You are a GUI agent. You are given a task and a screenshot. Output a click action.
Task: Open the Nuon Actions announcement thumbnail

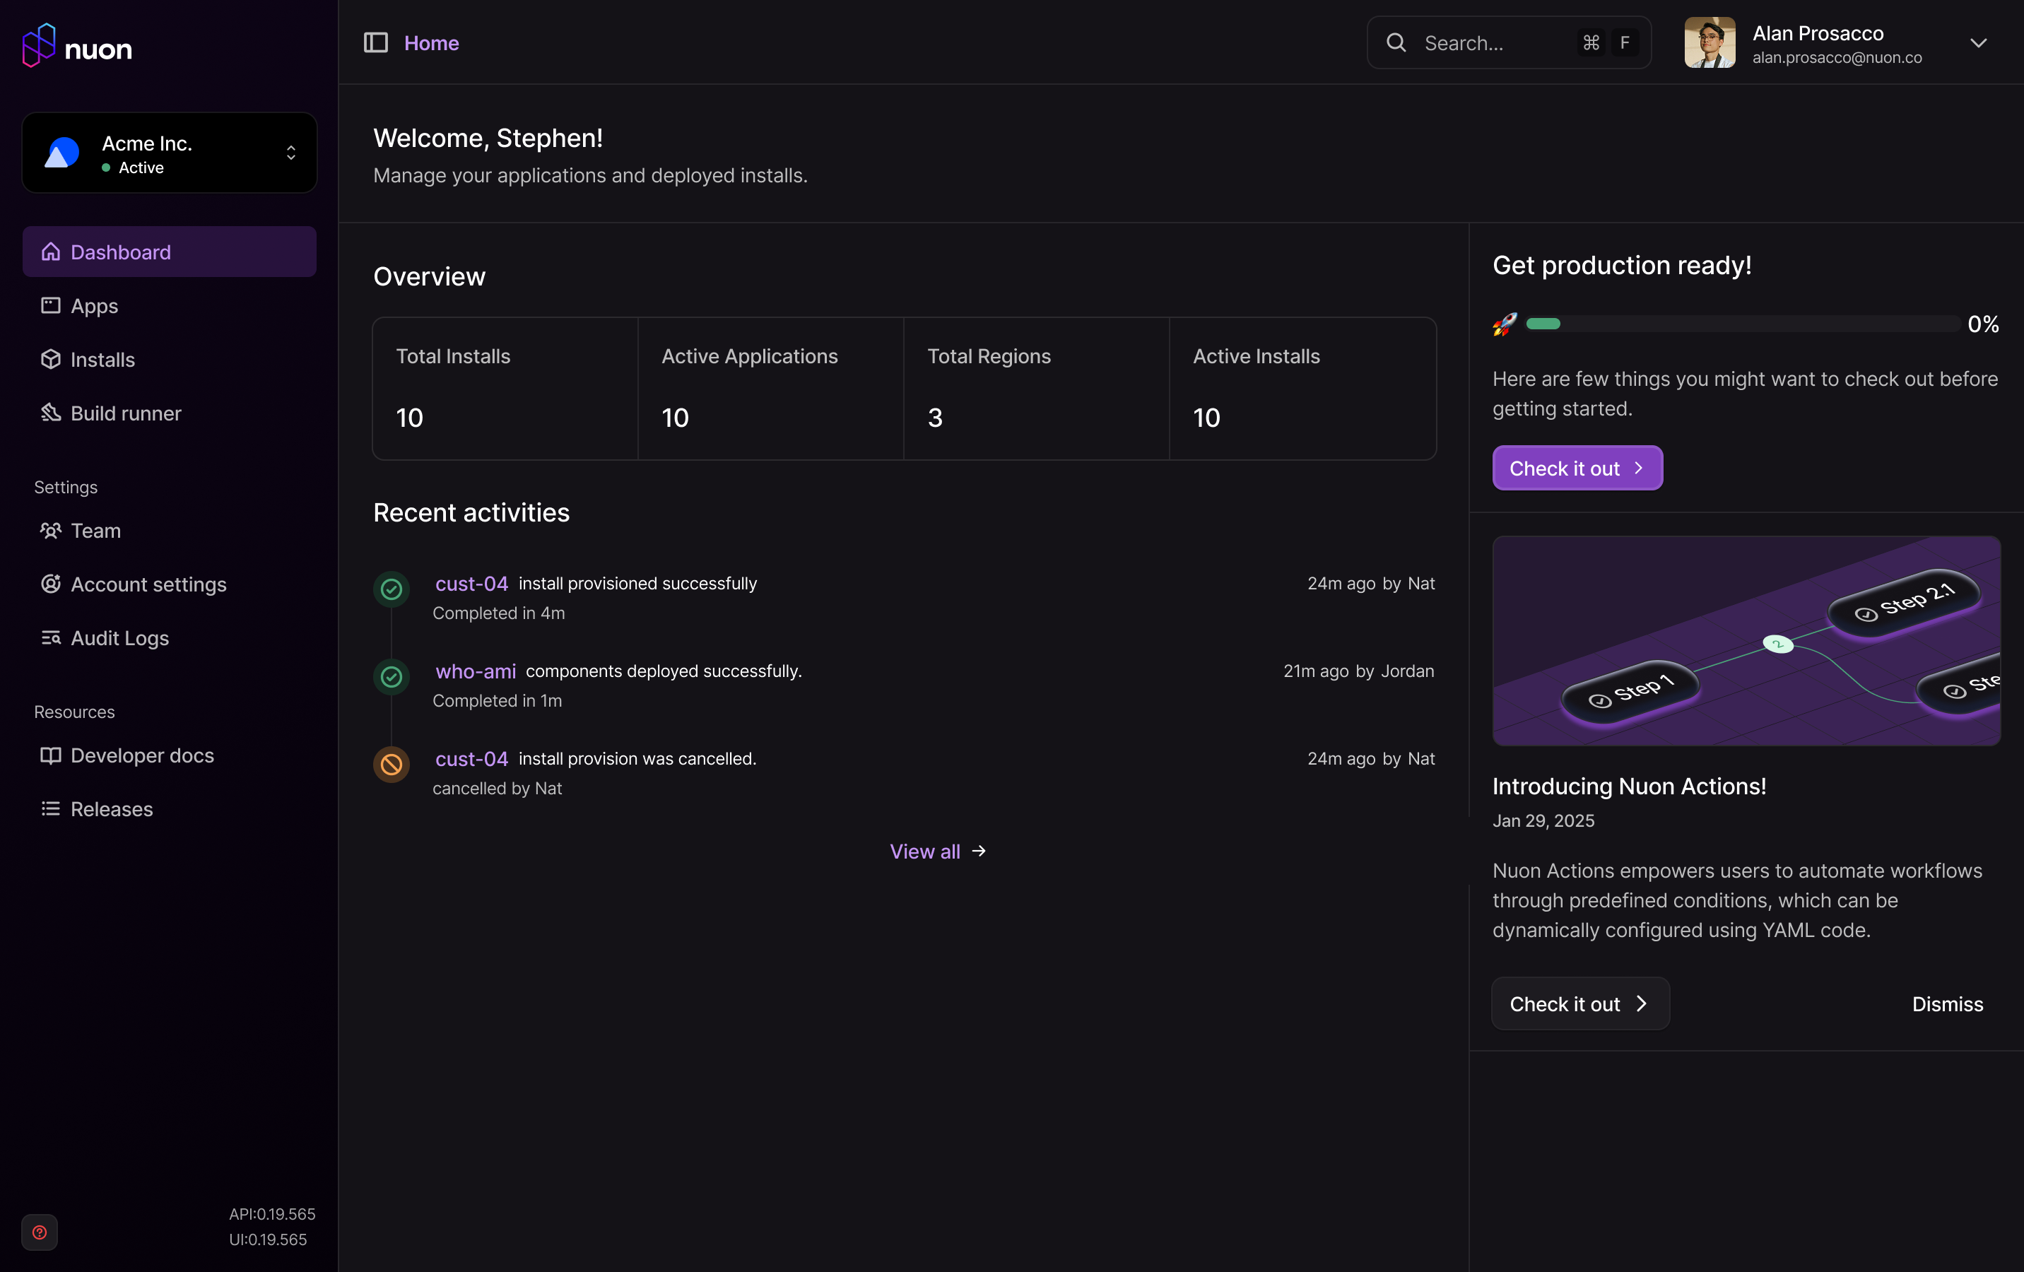point(1746,641)
